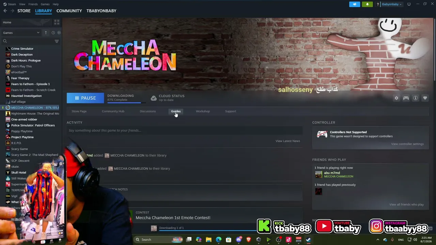Click the library page vertical scrollbar
The height and width of the screenshot is (245, 436).
click(x=434, y=49)
